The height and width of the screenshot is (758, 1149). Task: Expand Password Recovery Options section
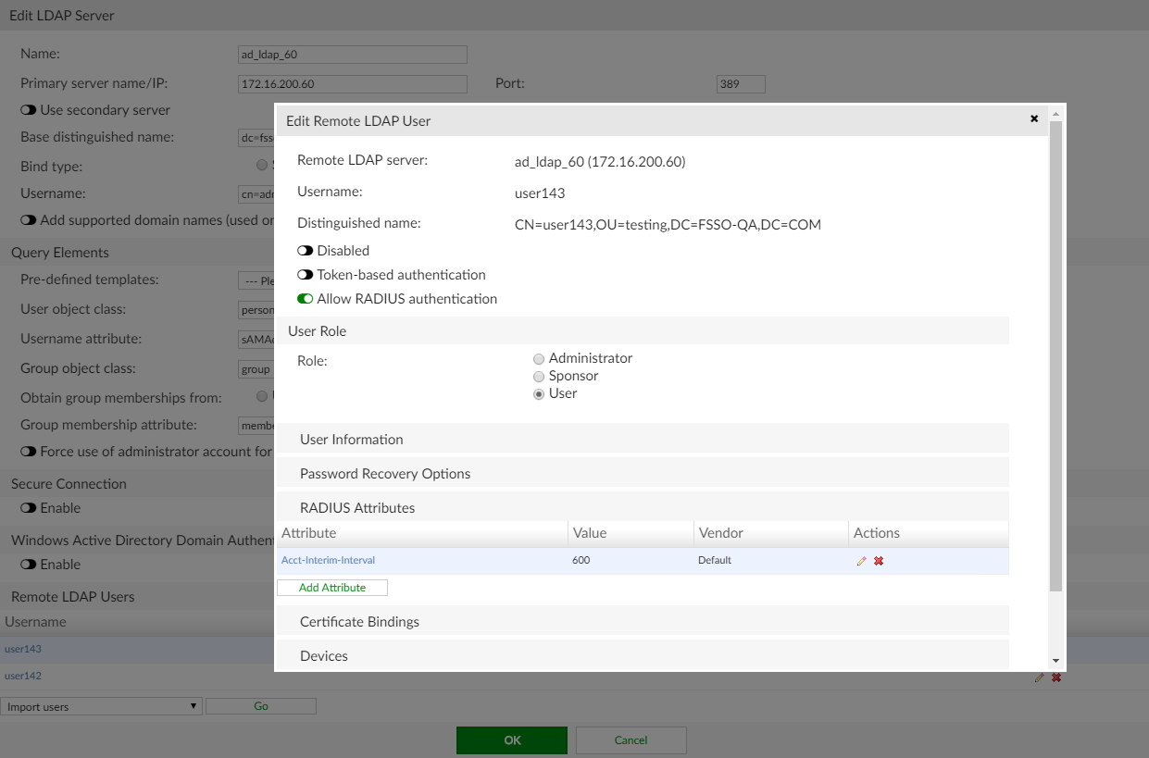(x=385, y=474)
